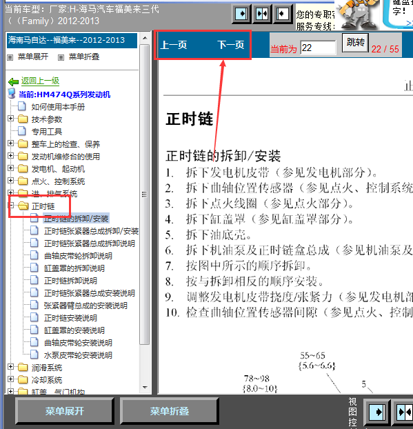Viewport: 413px width, 429px height.
Task: Open 正时链拆卸说明 tree item
Action: click(x=70, y=281)
